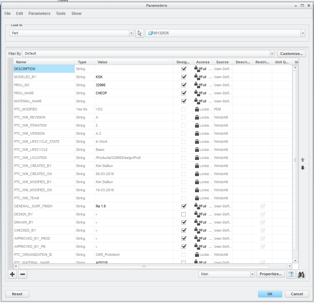
Task: Click the access icon for GENERAL_SURF_FINISH
Action: pos(197,206)
